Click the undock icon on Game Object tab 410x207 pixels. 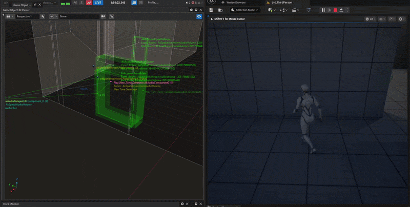click(35, 5)
